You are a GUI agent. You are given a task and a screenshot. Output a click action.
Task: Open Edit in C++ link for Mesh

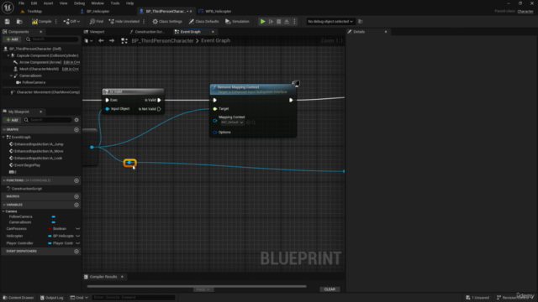tap(71, 69)
